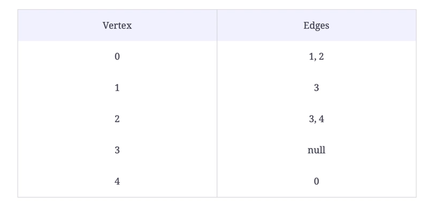Viewport: 428px width, 212px height.
Task: Click the edges value 3 for vertex 1
Action: click(316, 88)
